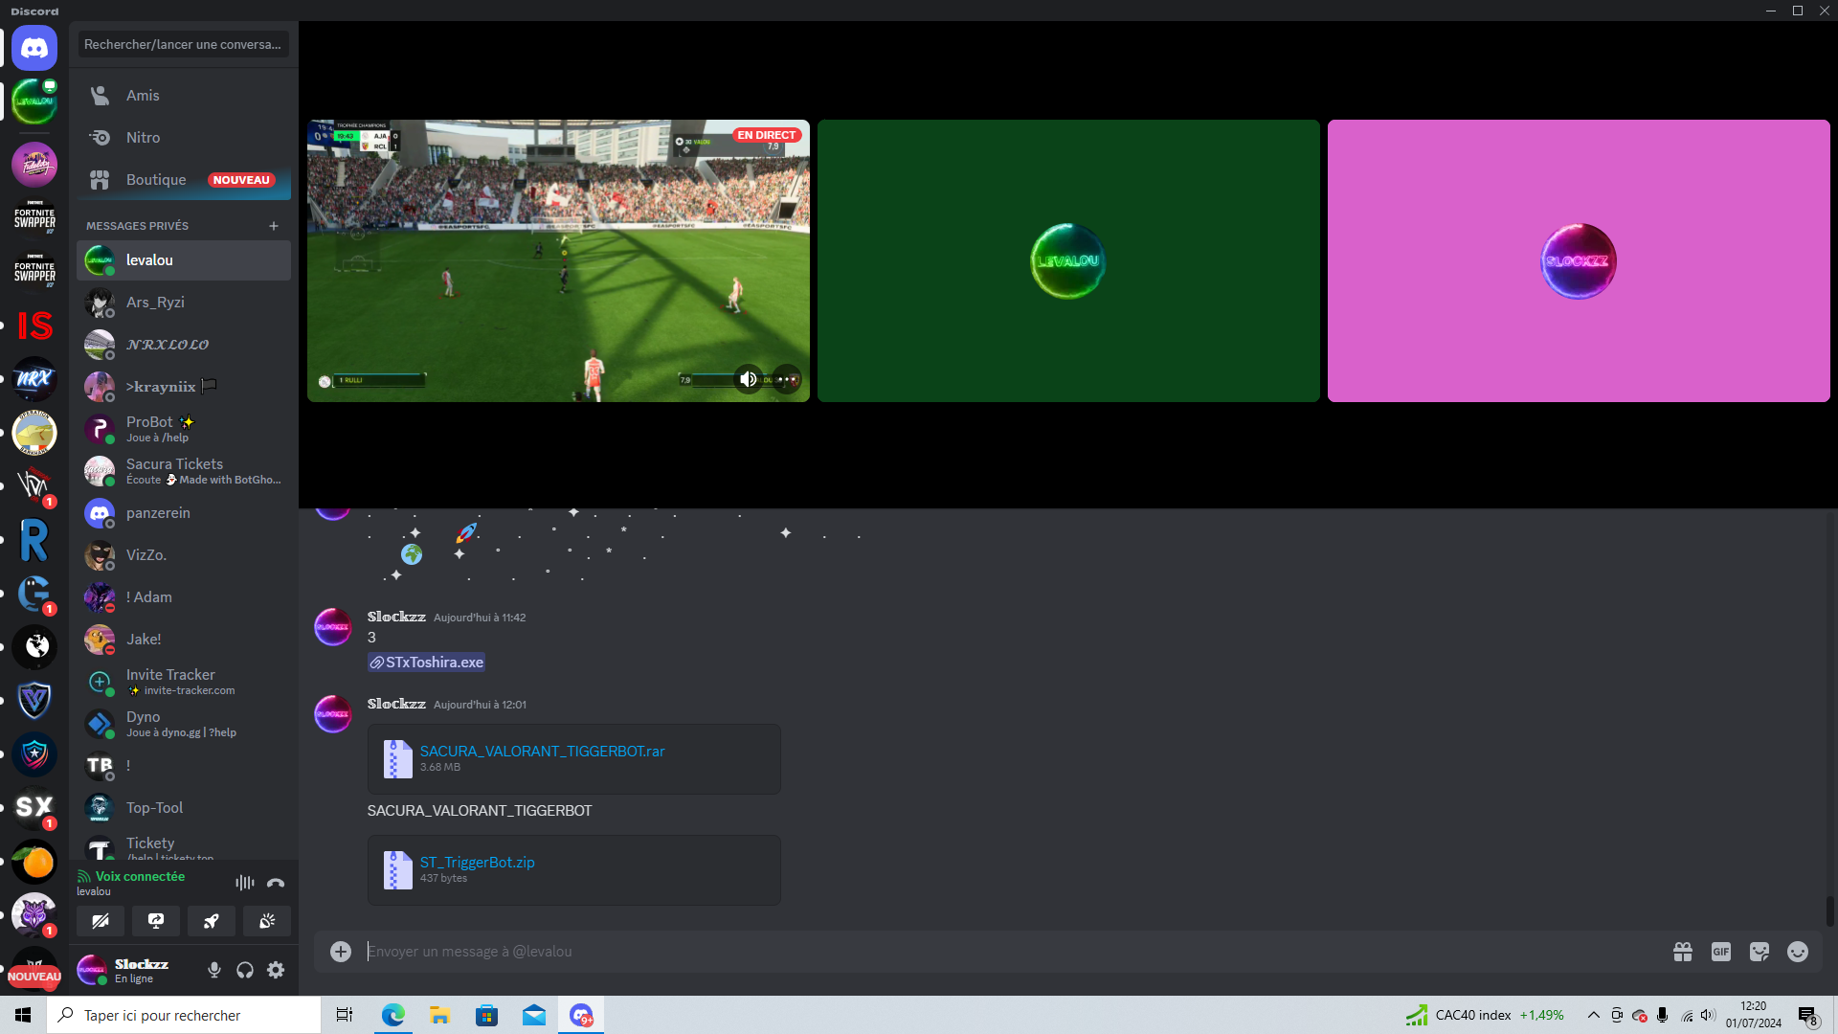Open the orange fruit server icon
The height and width of the screenshot is (1034, 1838).
tap(34, 863)
